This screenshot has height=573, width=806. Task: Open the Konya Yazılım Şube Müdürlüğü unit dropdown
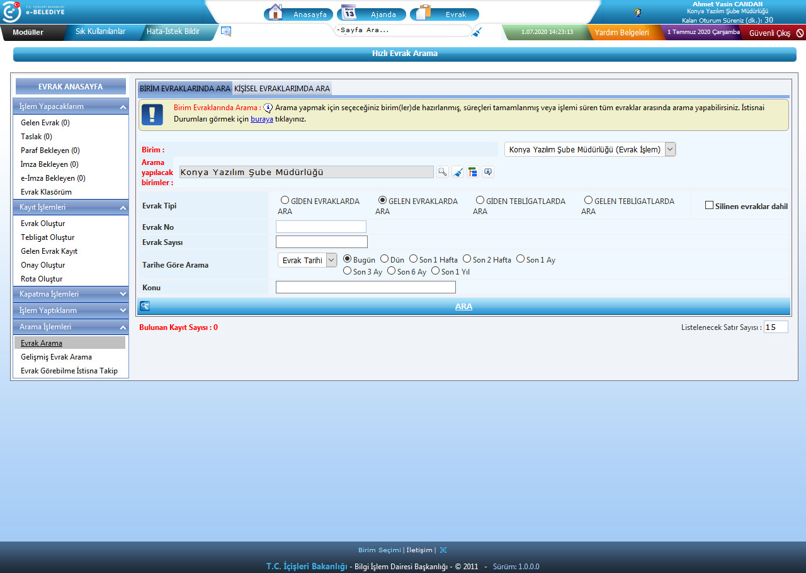tap(590, 149)
